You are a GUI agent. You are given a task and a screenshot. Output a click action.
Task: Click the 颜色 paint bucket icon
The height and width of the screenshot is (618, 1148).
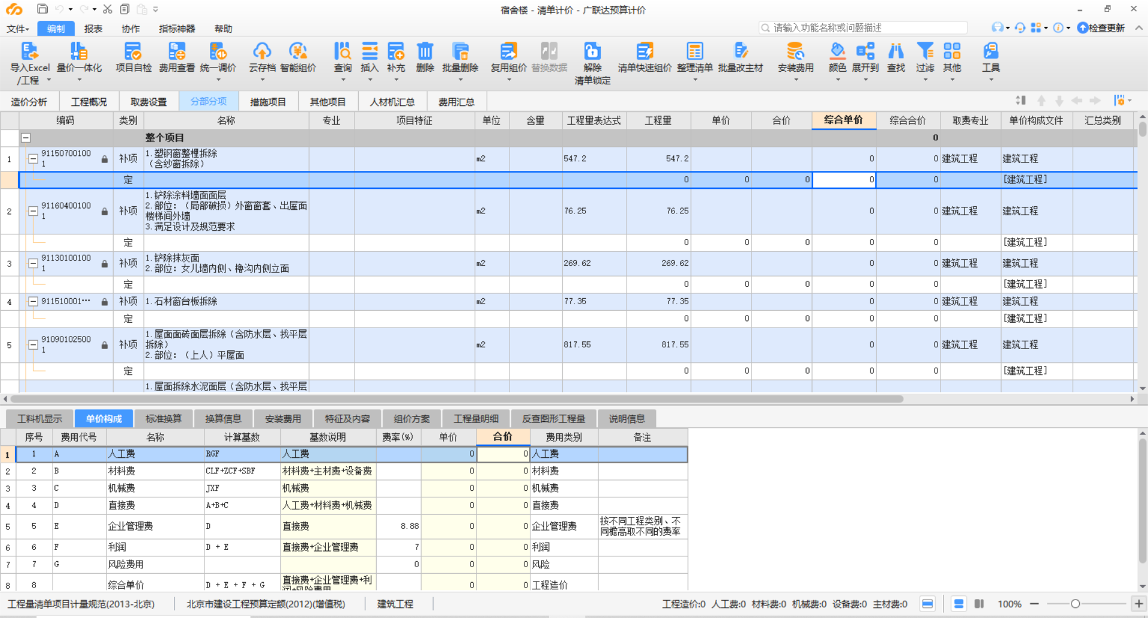[x=838, y=51]
